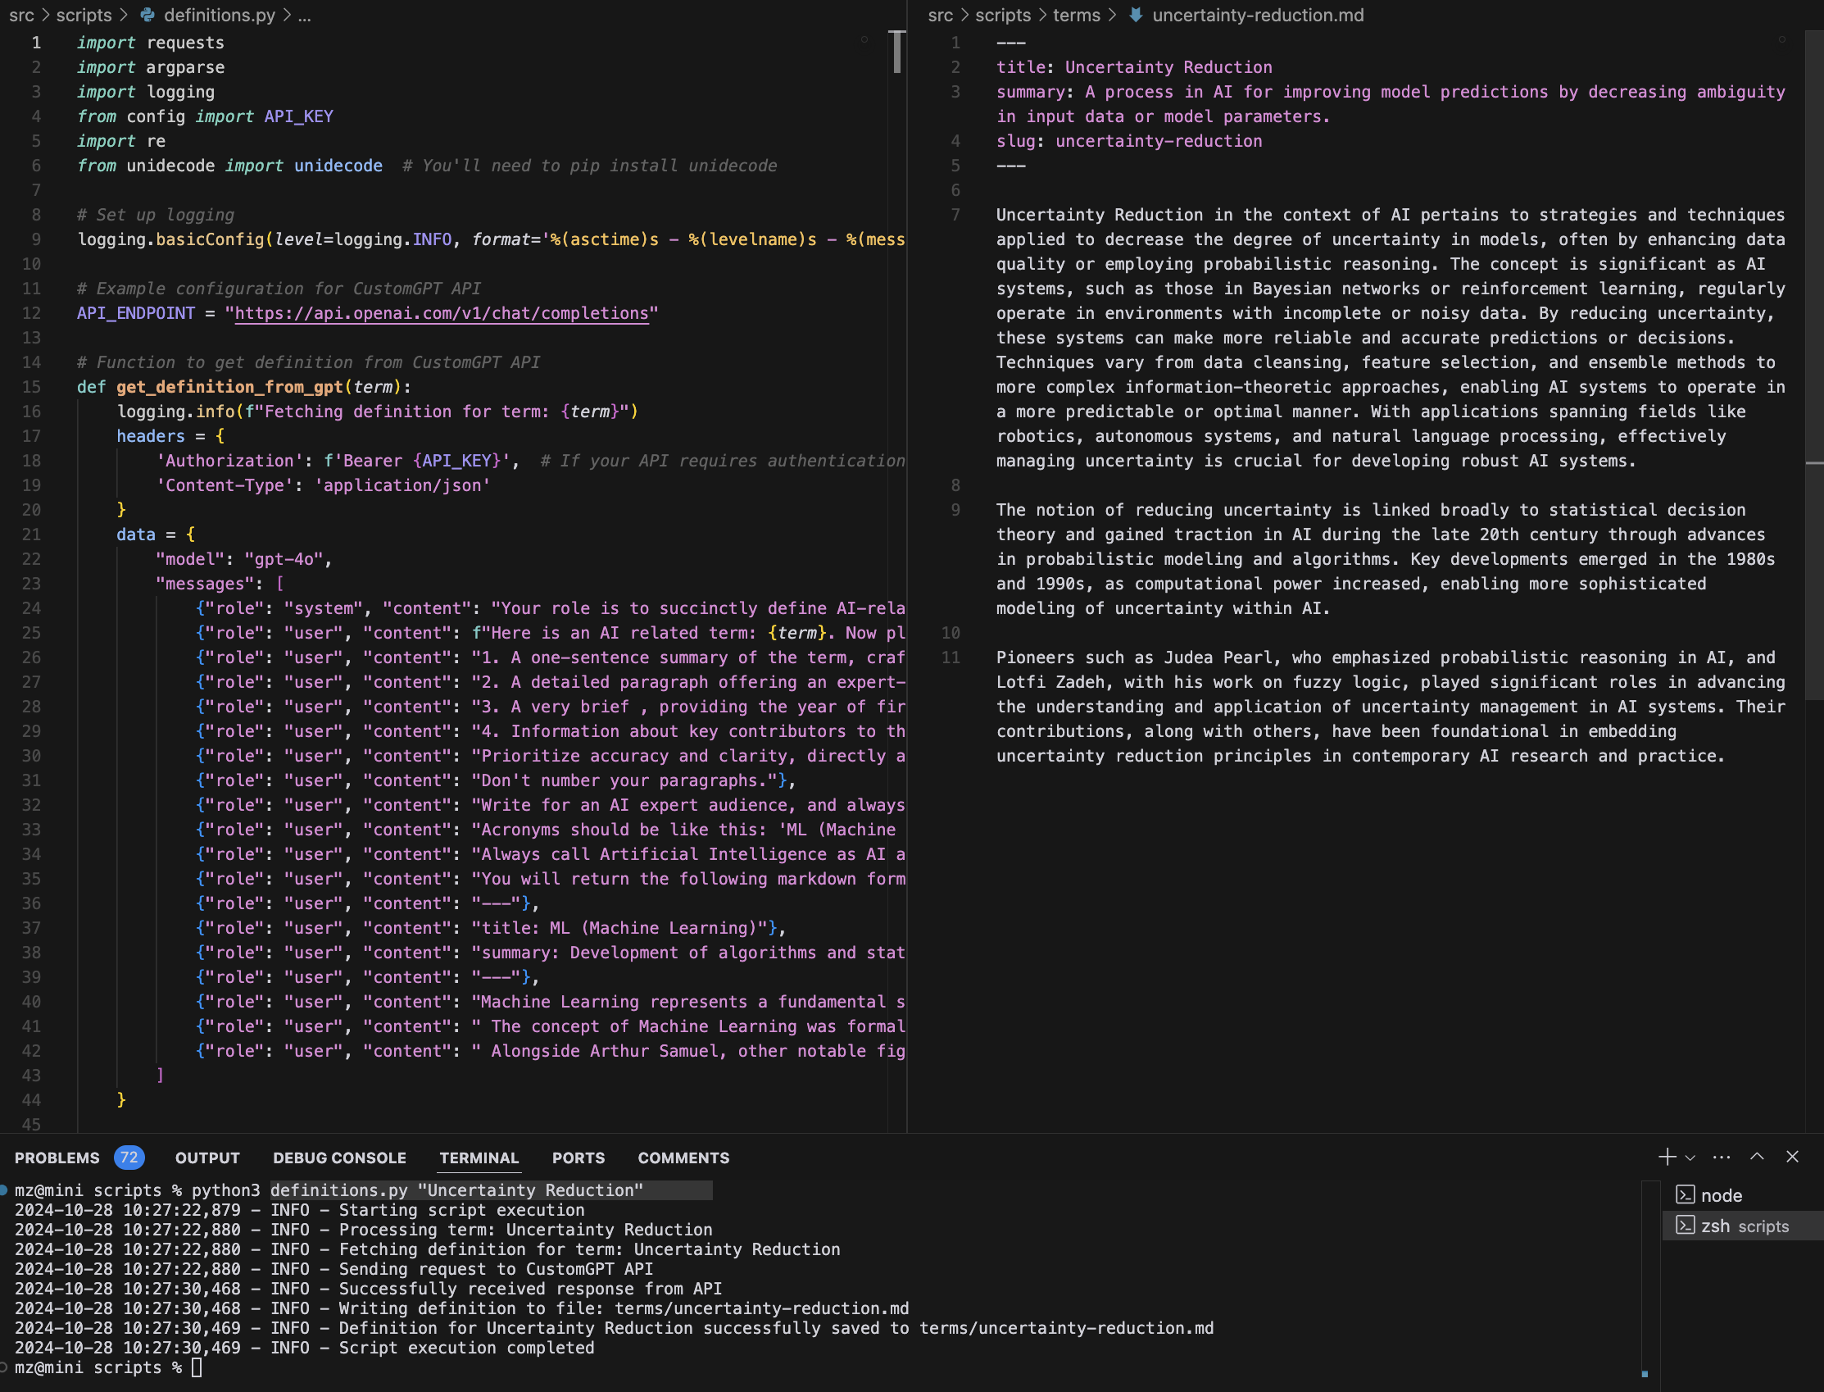Click the markdown icon before uncertainty-reduction.md breadcrumb

click(x=1136, y=15)
